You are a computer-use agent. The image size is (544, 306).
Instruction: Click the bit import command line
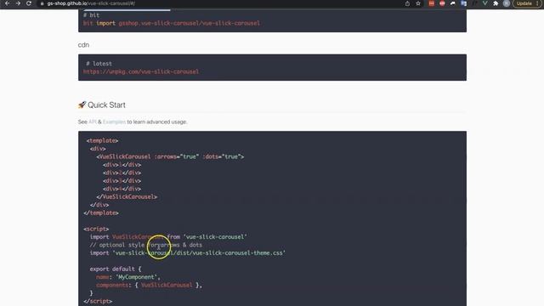[x=172, y=23]
